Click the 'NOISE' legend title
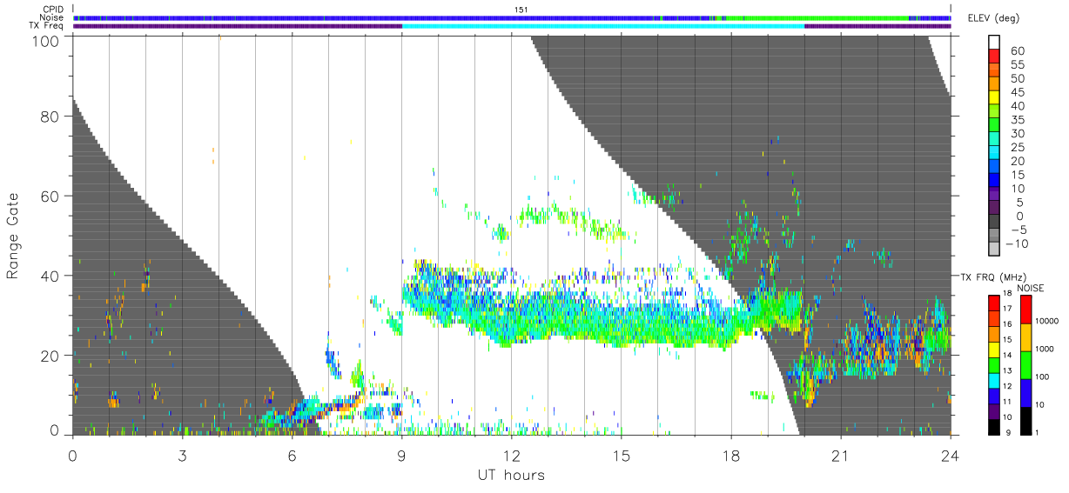 1031,288
